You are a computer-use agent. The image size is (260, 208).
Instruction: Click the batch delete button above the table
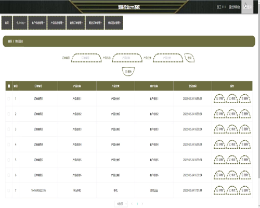[x=128, y=72]
